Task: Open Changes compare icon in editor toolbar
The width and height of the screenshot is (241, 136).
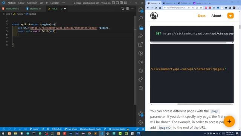Action: coord(123,9)
